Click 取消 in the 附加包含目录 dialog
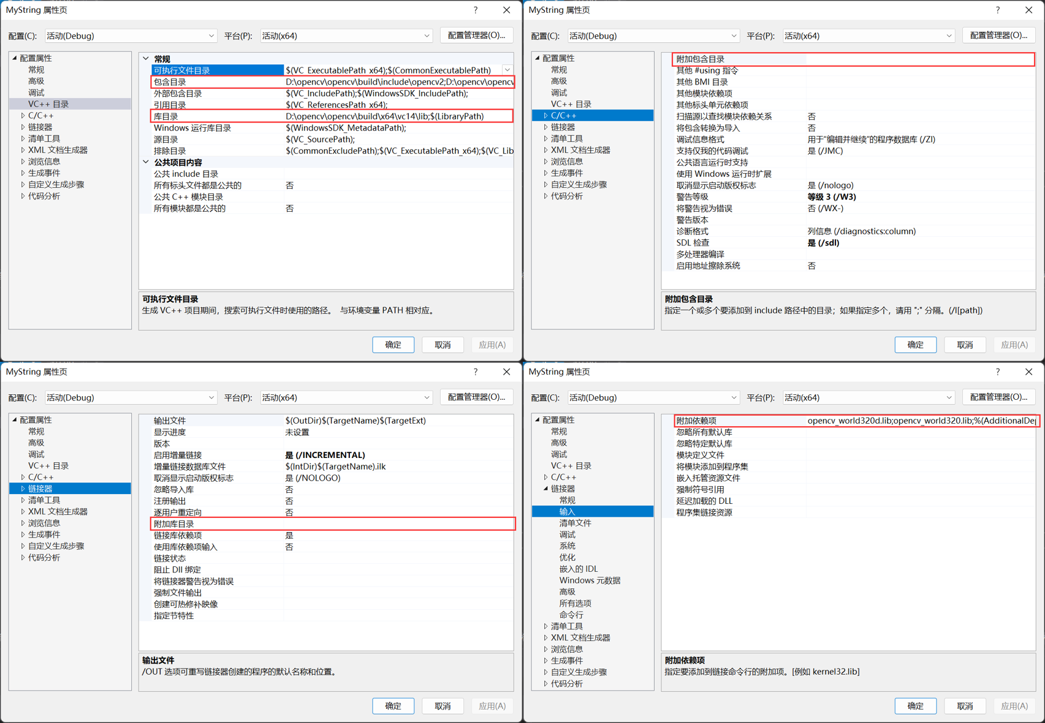The image size is (1045, 723). [x=965, y=345]
